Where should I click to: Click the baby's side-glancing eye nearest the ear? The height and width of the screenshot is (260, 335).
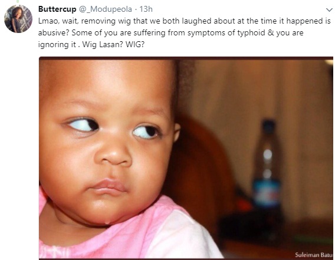click(x=147, y=131)
